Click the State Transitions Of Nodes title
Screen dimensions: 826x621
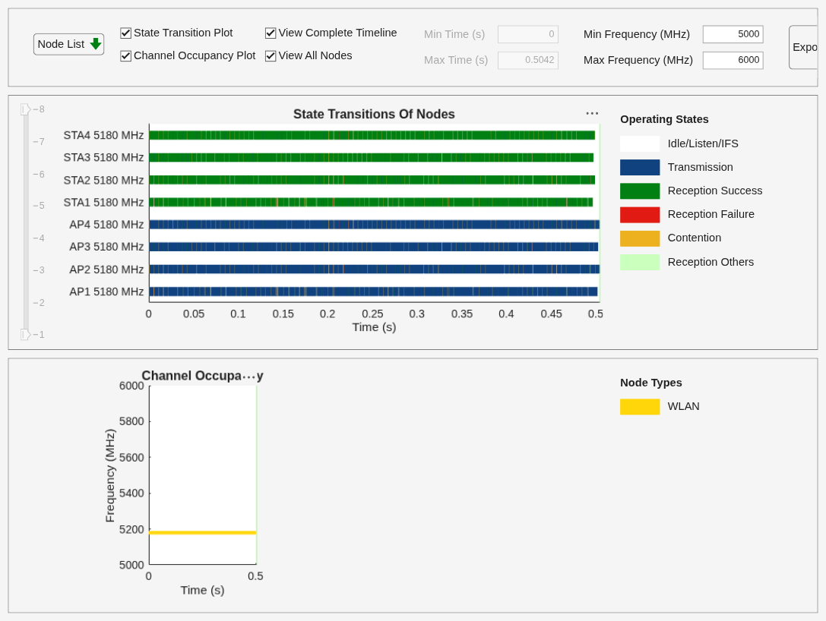(x=374, y=114)
